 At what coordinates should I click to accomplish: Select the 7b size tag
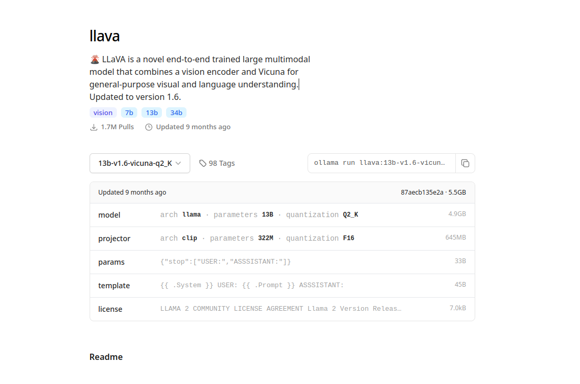[x=129, y=112]
